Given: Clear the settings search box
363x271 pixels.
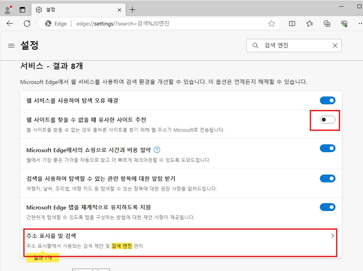Looking at the screenshot, I should click(x=335, y=45).
